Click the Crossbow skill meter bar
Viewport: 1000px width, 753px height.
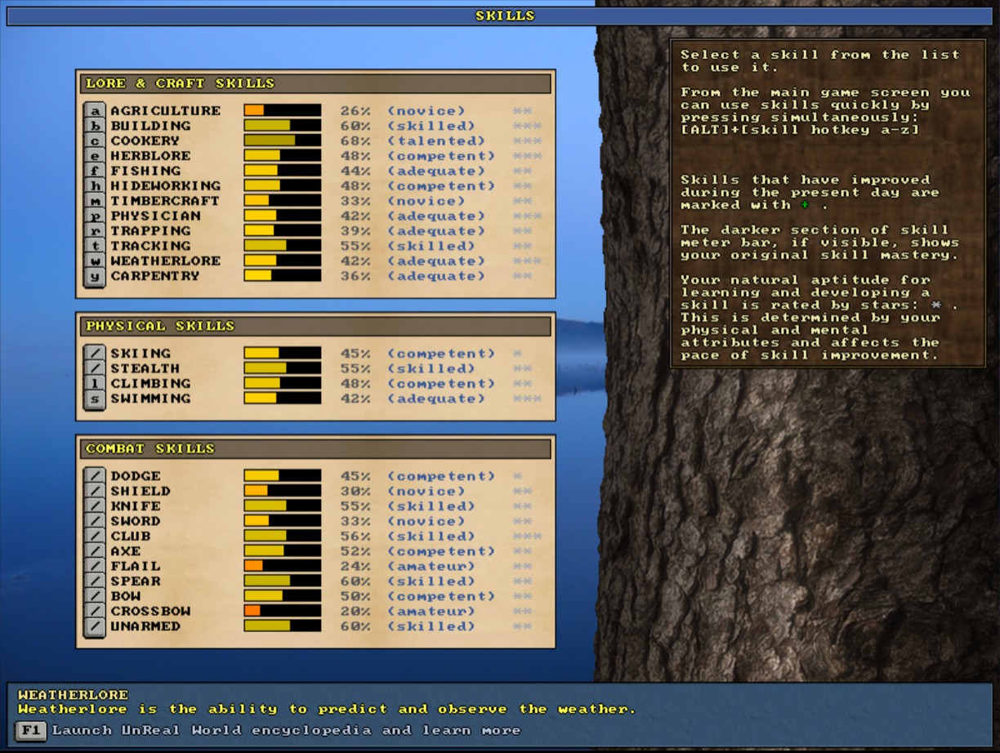(283, 611)
